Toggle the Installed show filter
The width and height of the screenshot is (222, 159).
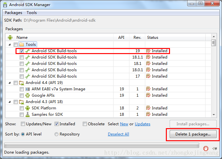pos(56,124)
